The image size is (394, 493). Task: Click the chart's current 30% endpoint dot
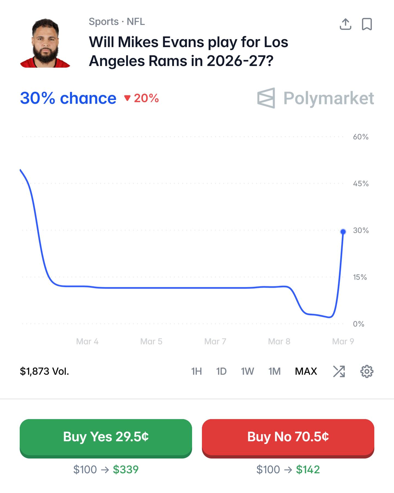(343, 232)
